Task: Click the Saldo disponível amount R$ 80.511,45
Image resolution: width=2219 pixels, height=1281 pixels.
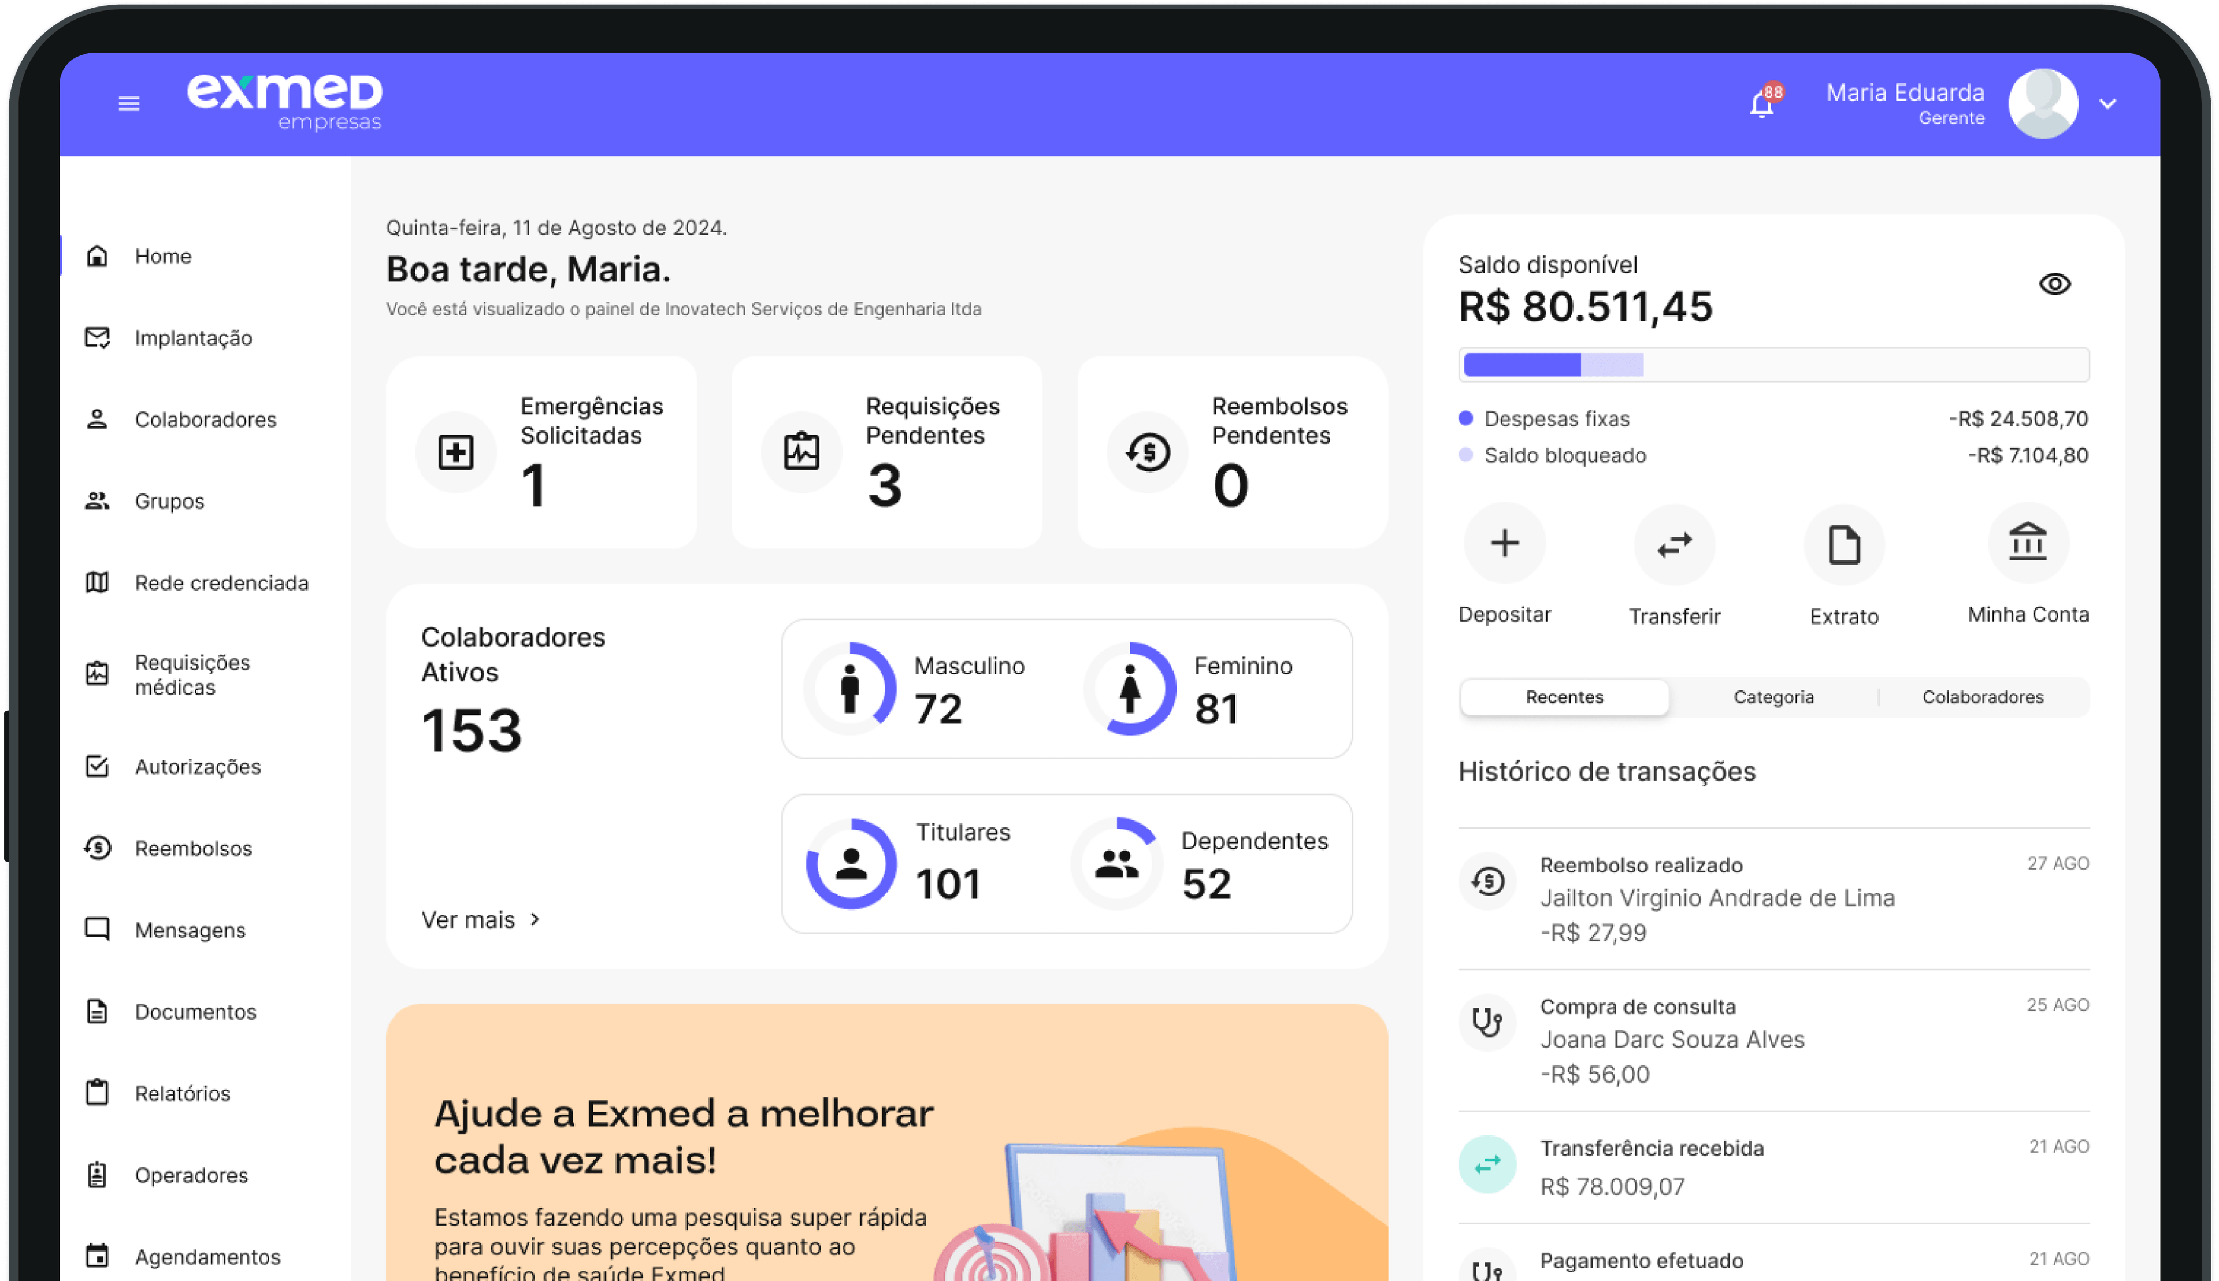Action: (1586, 306)
